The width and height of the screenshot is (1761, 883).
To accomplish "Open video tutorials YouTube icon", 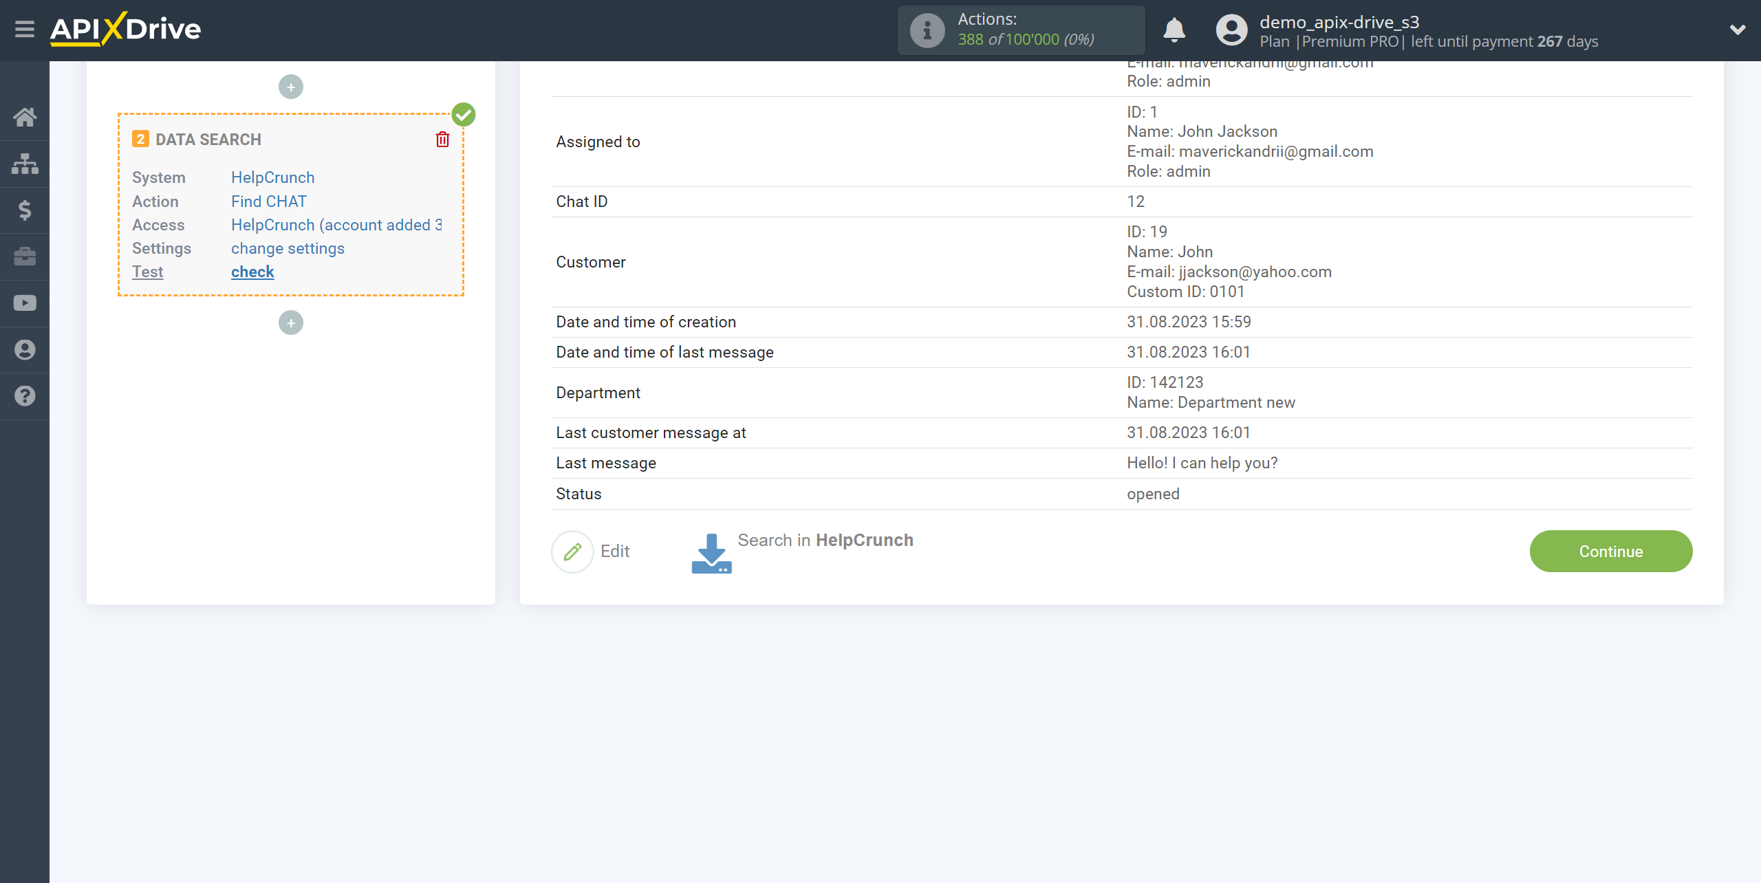I will click(25, 303).
